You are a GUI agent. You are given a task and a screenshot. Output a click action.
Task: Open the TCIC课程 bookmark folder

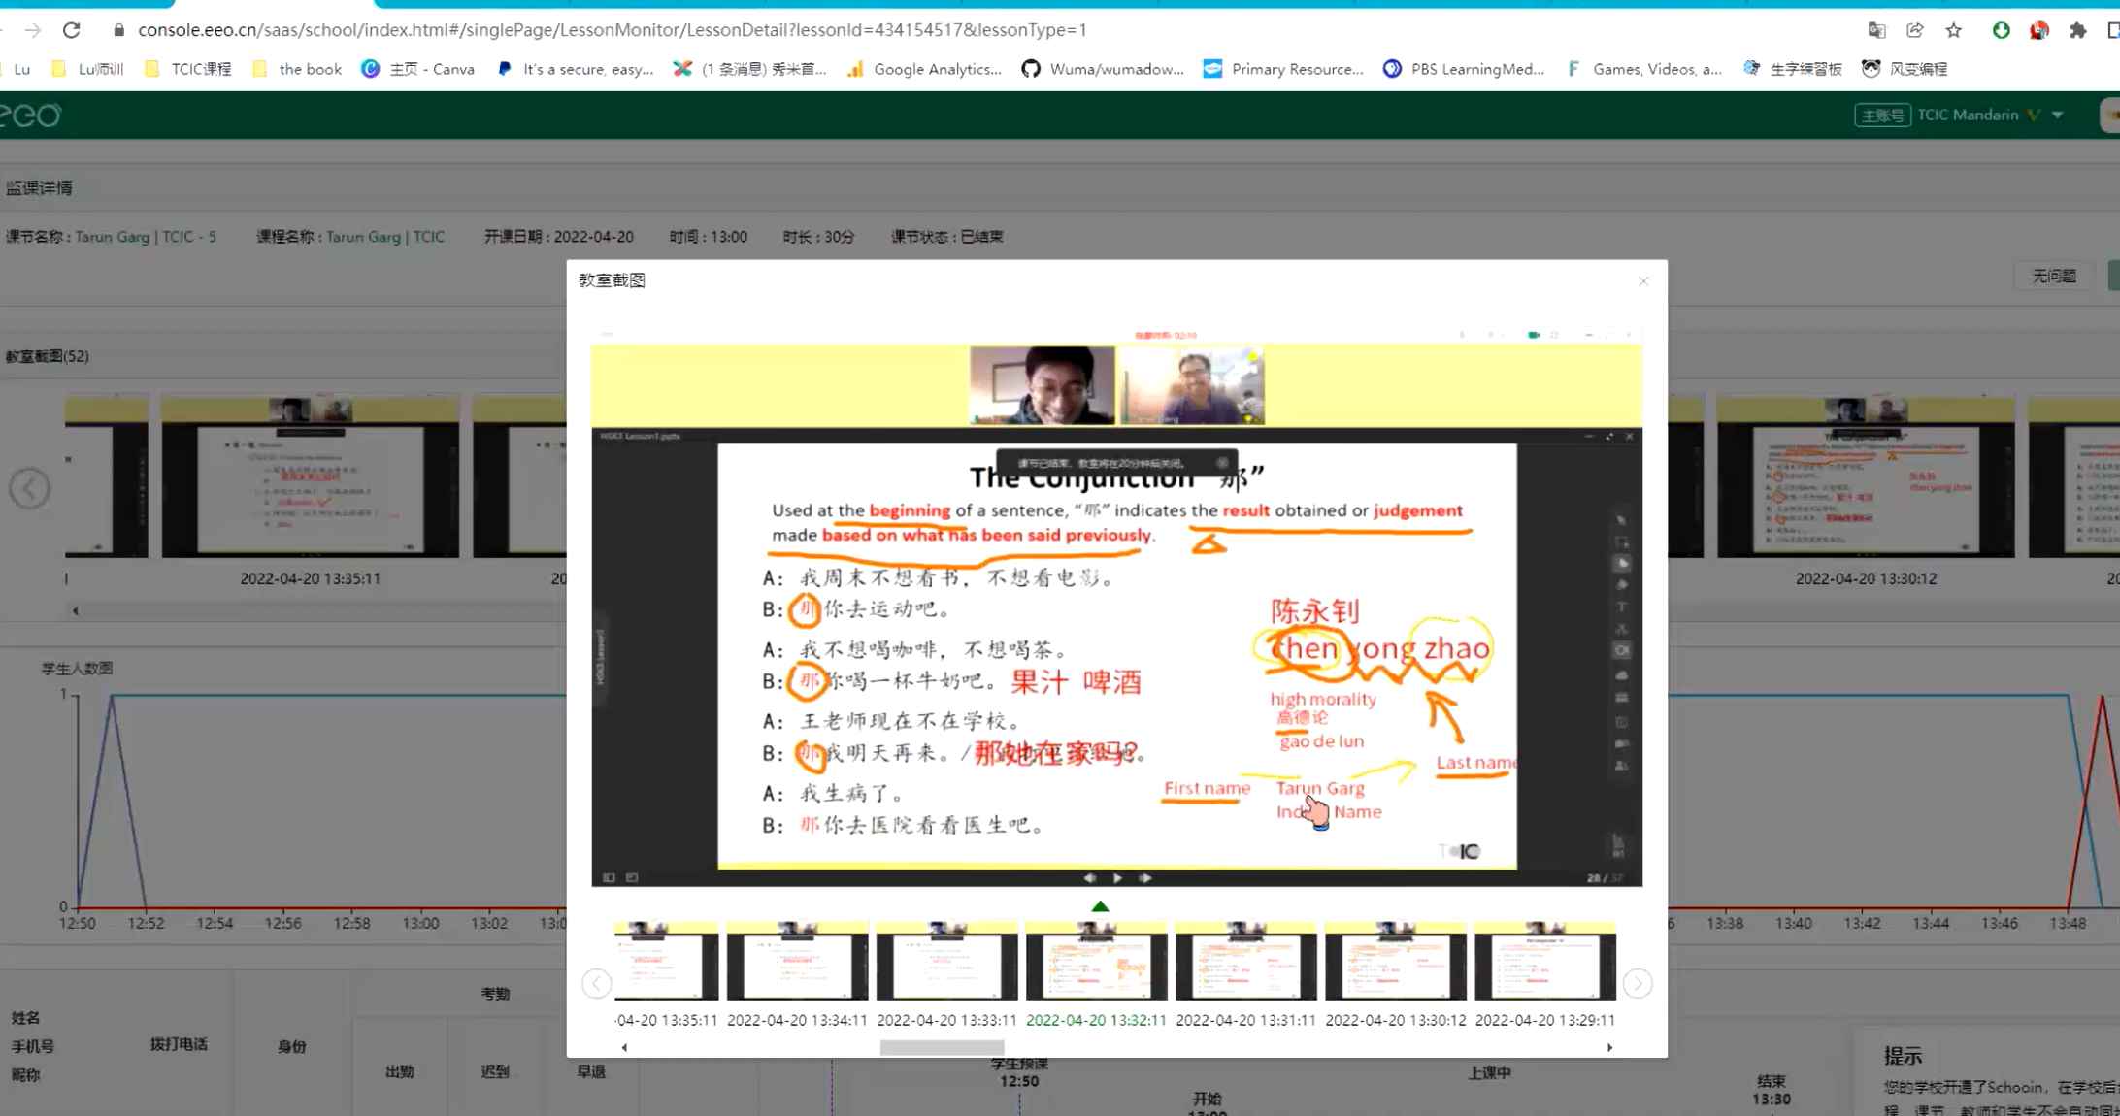tap(189, 69)
